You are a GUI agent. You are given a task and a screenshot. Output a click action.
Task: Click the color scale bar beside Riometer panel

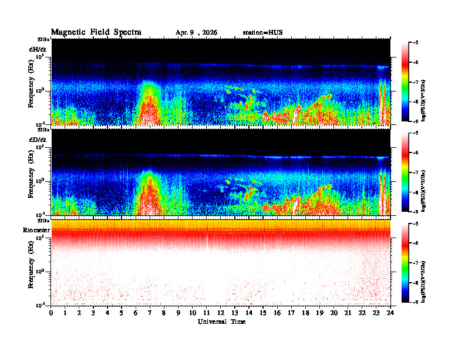[405, 263]
